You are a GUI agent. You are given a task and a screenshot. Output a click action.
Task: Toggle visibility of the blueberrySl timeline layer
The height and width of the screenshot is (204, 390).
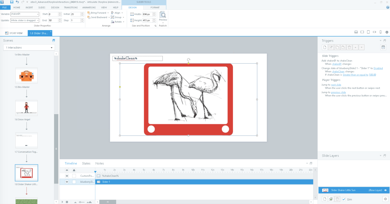coord(67,182)
